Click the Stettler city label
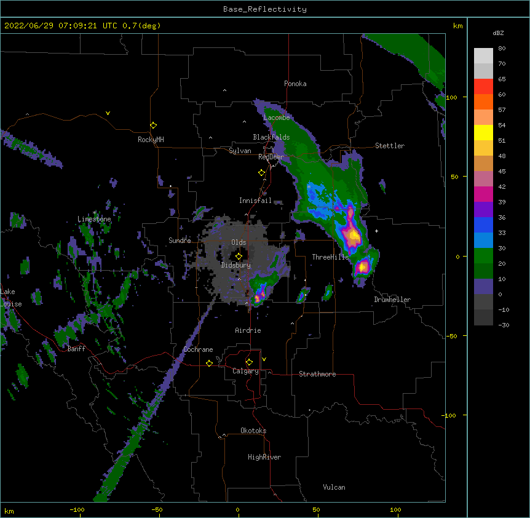 click(x=390, y=146)
